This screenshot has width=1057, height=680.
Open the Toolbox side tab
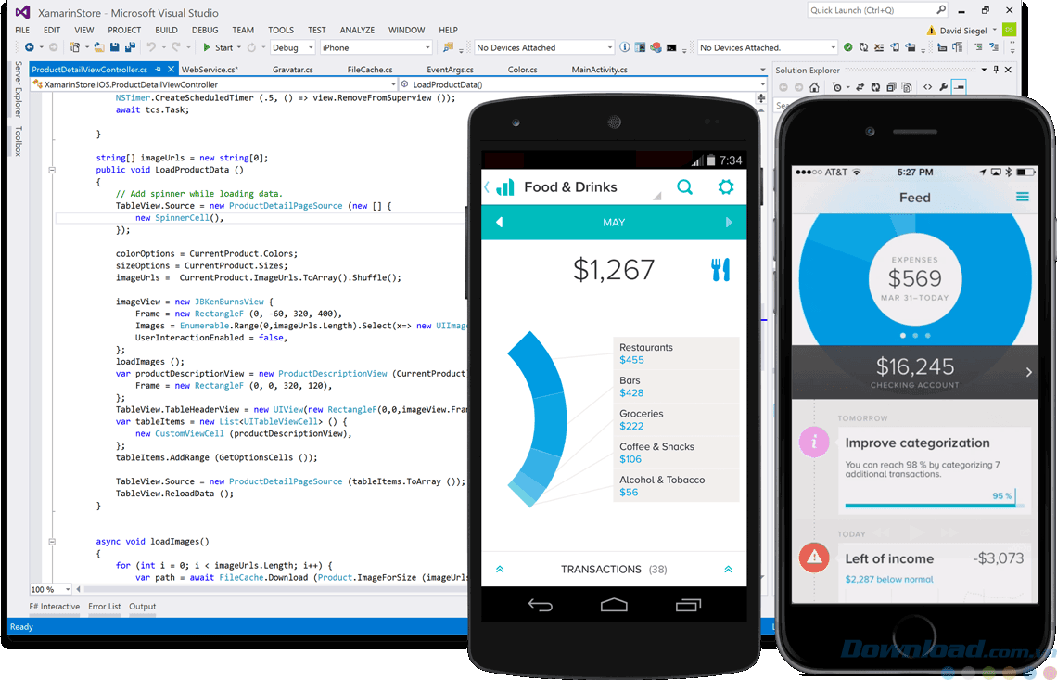tap(19, 141)
